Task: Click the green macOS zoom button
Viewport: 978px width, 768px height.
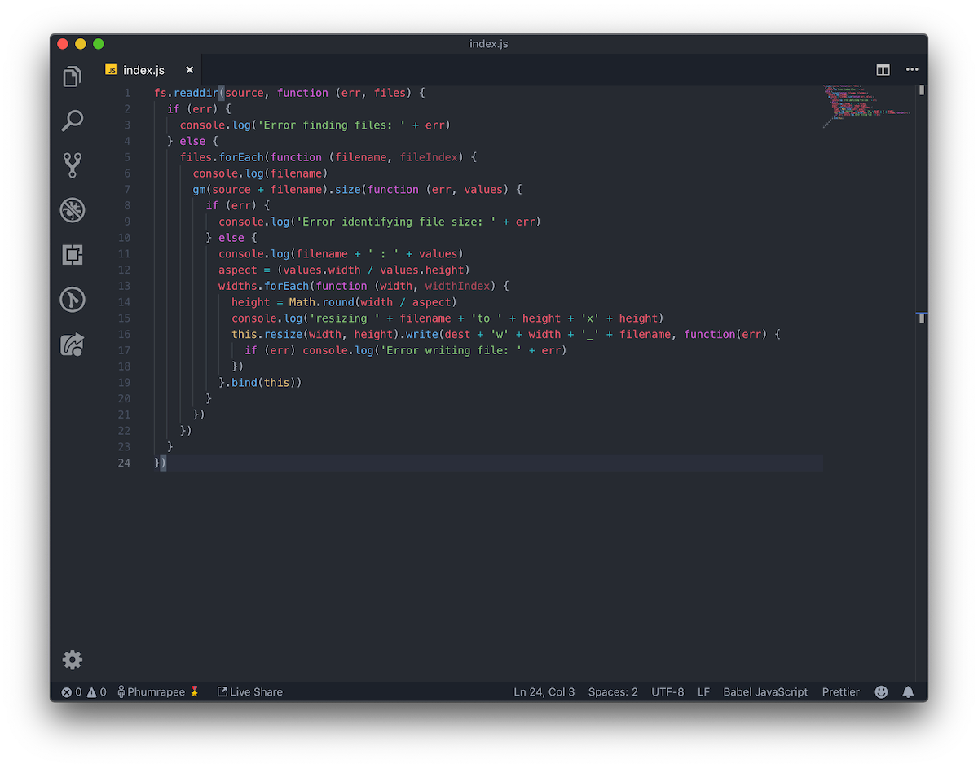Action: 99,44
